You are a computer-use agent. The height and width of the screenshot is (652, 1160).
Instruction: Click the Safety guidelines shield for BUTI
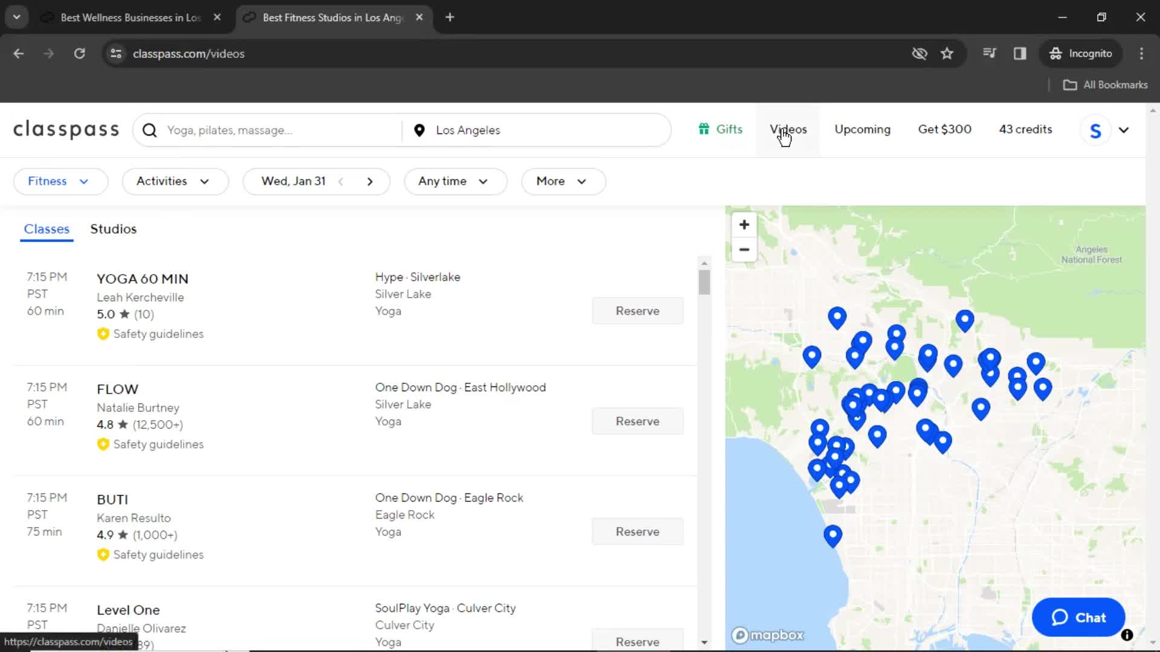[103, 555]
